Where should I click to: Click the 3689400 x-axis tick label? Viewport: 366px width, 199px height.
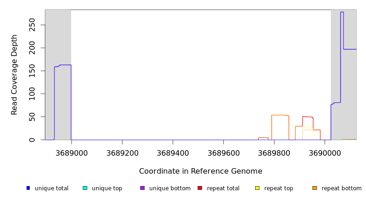(173, 152)
